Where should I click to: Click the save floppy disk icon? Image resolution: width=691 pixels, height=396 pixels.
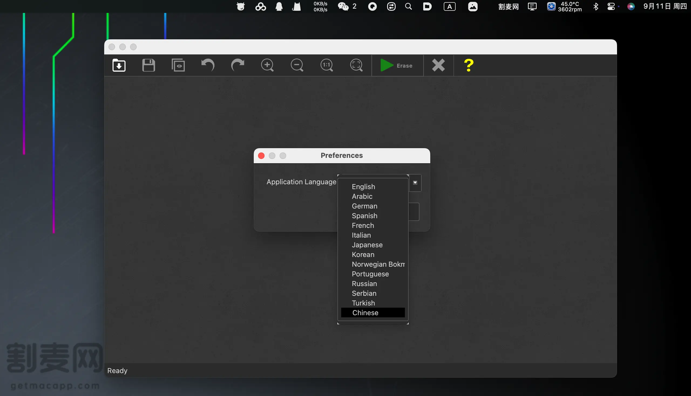[x=148, y=65]
